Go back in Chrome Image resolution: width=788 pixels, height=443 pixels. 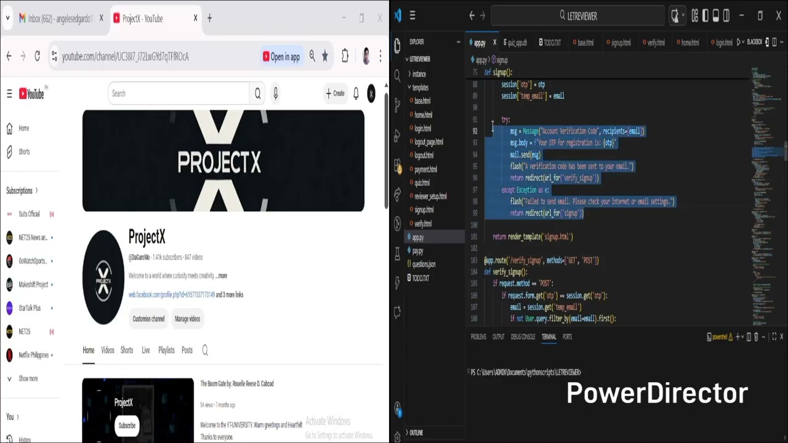9,56
